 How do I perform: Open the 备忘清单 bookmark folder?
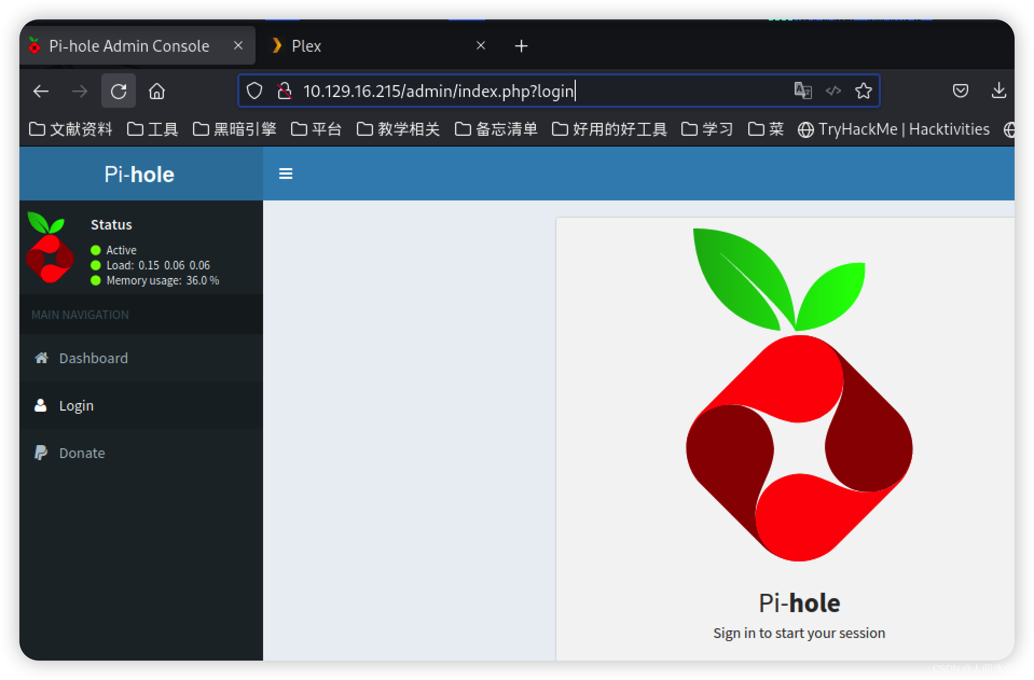click(497, 129)
